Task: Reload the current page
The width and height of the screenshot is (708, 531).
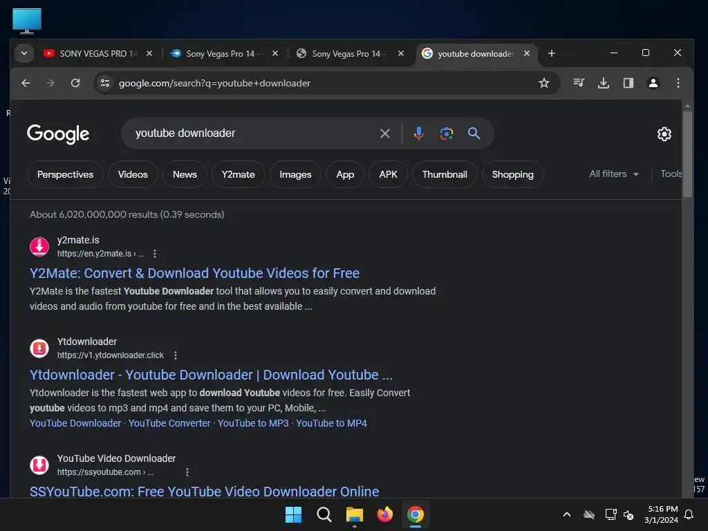Action: (x=75, y=83)
